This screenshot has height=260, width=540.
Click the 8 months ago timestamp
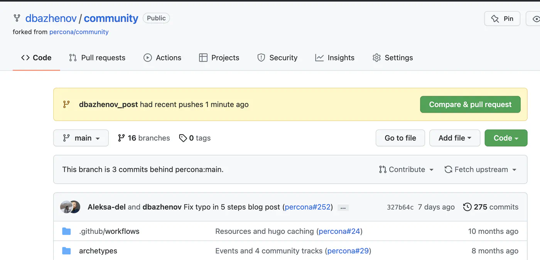pos(495,251)
